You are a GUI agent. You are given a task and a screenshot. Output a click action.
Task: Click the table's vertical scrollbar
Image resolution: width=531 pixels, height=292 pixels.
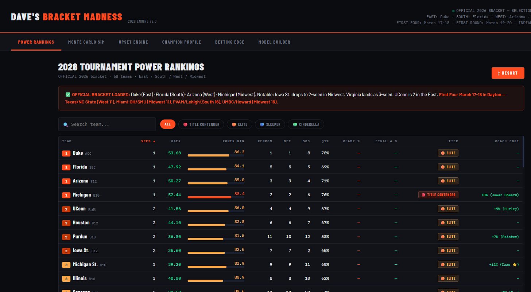523,151
